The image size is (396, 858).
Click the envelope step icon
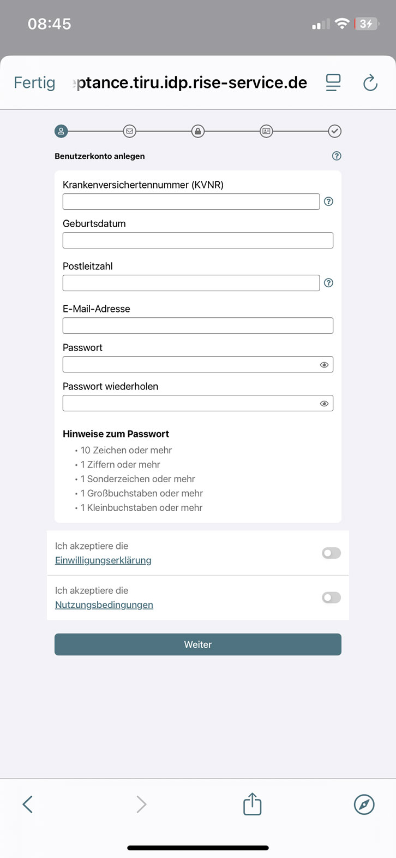[x=129, y=131]
